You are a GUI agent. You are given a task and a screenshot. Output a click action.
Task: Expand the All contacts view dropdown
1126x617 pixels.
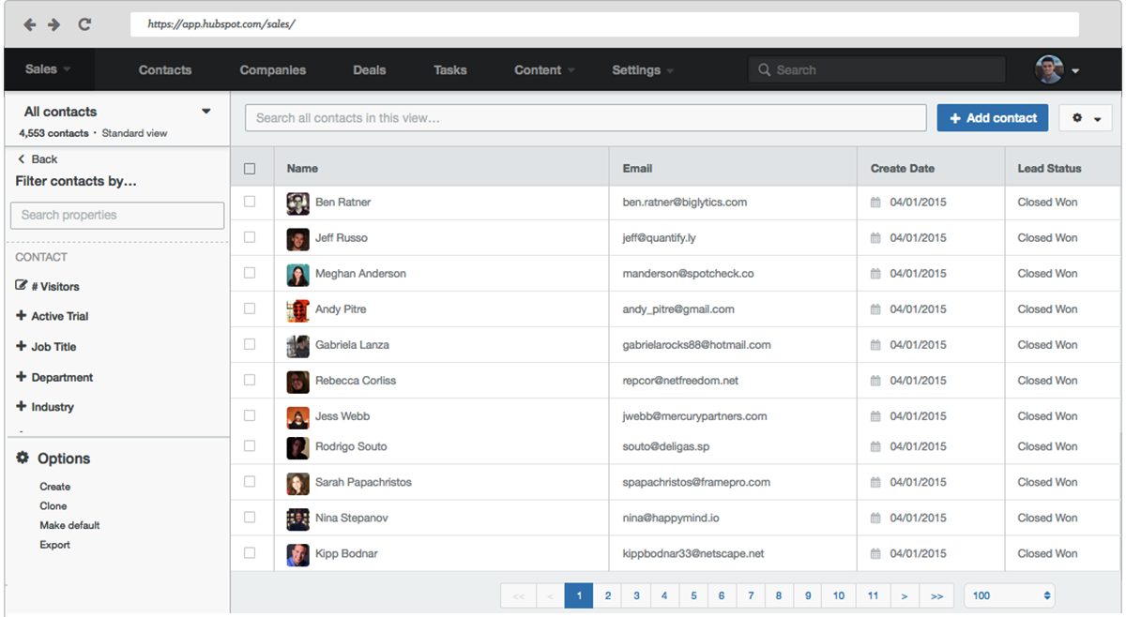(x=206, y=112)
